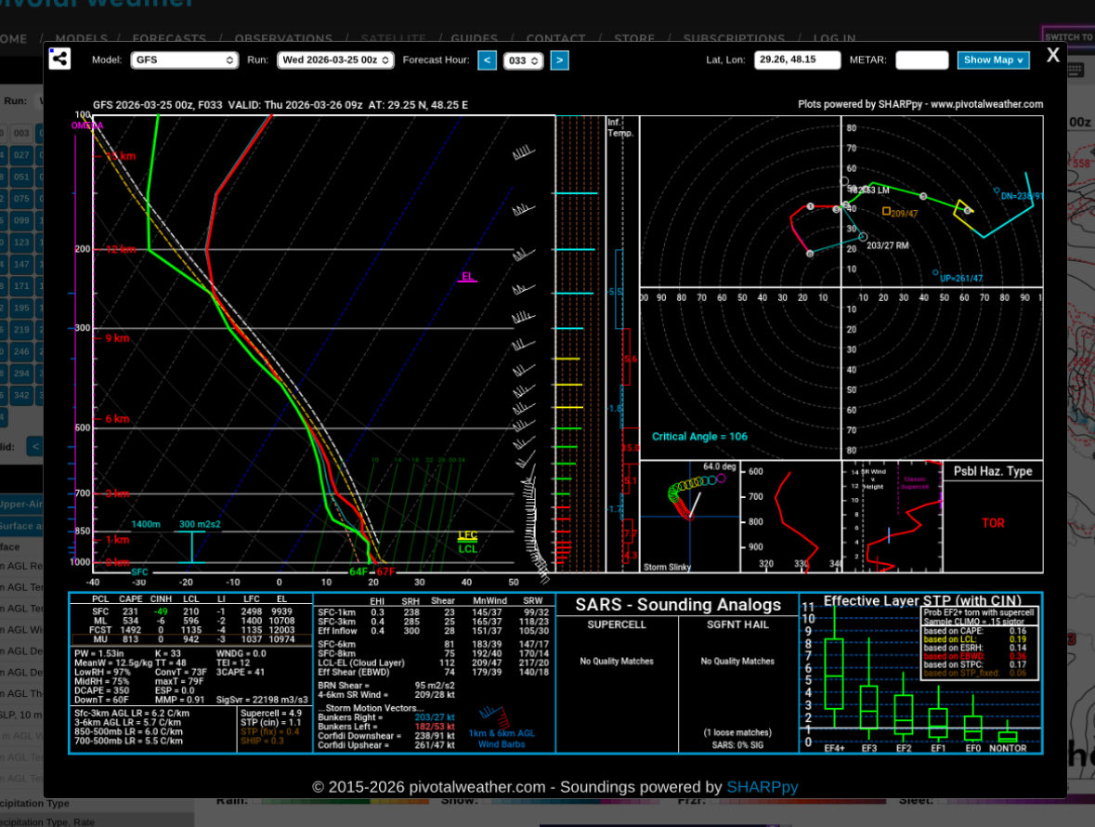Open the Run dropdown Wed 2026-03-25 00z

(x=335, y=60)
